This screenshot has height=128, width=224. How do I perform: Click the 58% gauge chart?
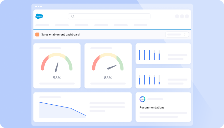click(57, 62)
